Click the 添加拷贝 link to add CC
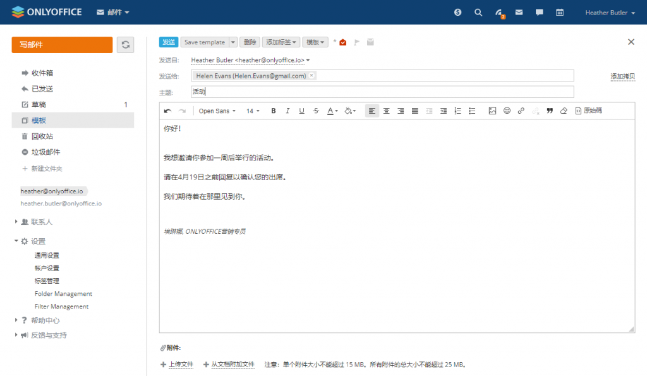Screen dimensions: 647x376 pyautogui.click(x=622, y=75)
